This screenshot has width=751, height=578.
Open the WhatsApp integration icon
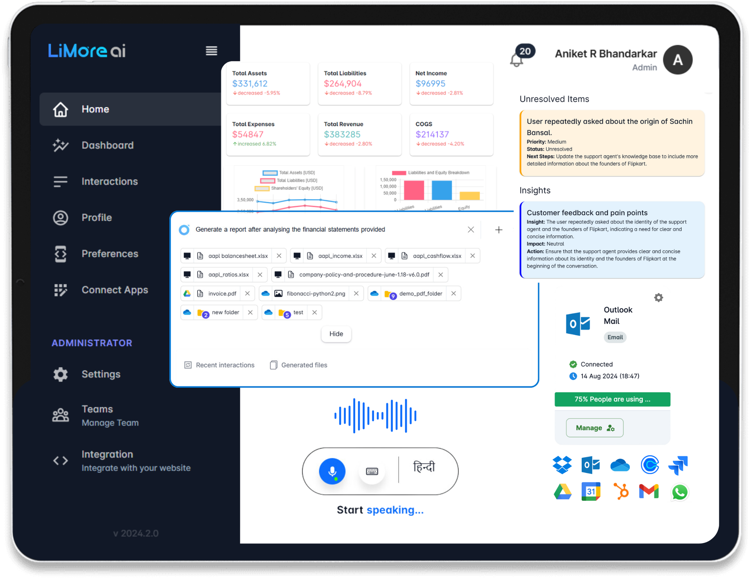click(679, 492)
